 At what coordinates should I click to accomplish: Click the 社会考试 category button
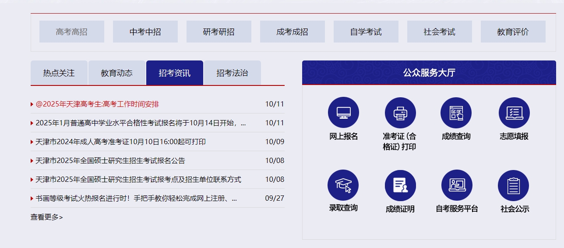pos(440,32)
